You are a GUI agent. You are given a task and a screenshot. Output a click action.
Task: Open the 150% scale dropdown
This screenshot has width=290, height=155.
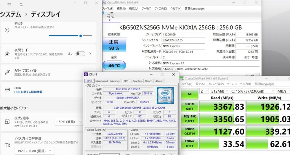[x=68, y=122]
